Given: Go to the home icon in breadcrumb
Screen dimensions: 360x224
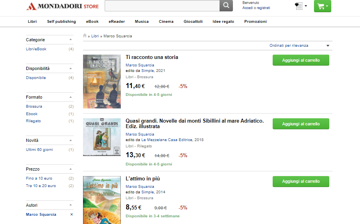Looking at the screenshot, I should tap(85, 35).
